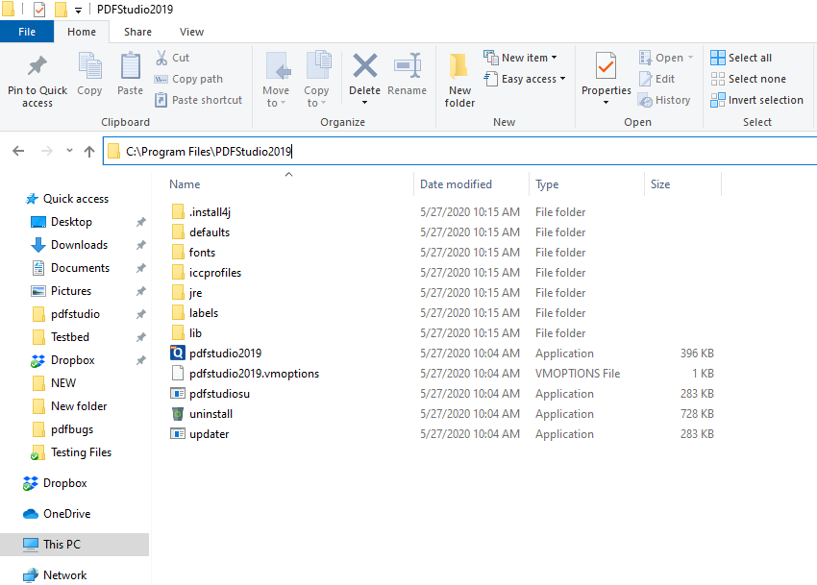Open Customize Quick Access Toolbar dropdown
The image size is (817, 585).
tap(78, 10)
